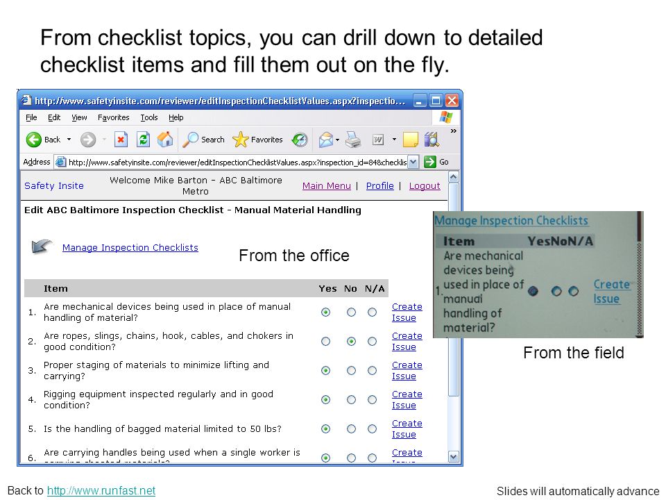Click Create Issue for mechanical devices row
Image resolution: width=666 pixels, height=500 pixels.
click(x=407, y=312)
